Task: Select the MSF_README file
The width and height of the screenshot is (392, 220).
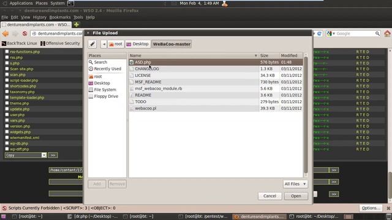Action: (216, 82)
